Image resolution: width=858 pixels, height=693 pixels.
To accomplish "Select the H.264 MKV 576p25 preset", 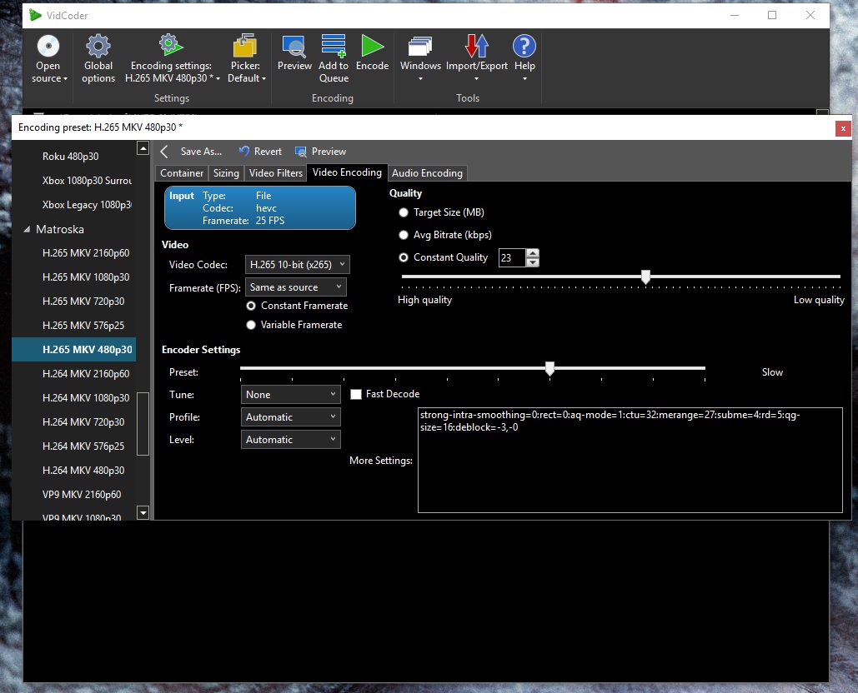I will (x=83, y=446).
